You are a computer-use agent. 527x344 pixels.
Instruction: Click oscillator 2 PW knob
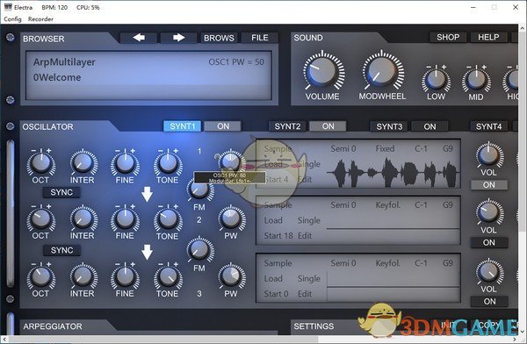pyautogui.click(x=231, y=219)
